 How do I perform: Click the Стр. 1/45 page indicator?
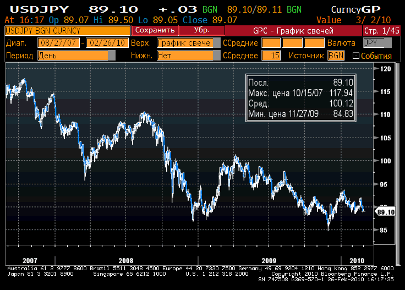(x=381, y=30)
